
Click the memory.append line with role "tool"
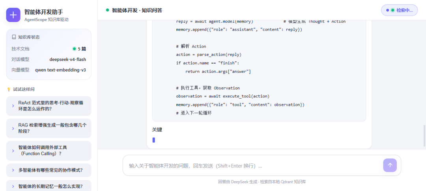[240, 105]
